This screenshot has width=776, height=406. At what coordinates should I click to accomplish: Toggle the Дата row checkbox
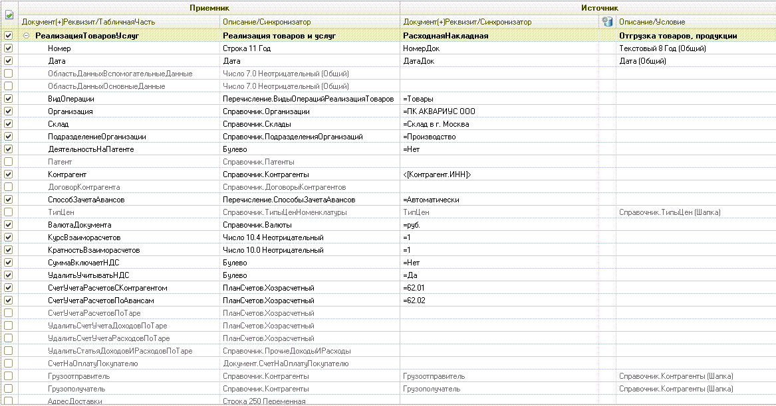pyautogui.click(x=9, y=61)
